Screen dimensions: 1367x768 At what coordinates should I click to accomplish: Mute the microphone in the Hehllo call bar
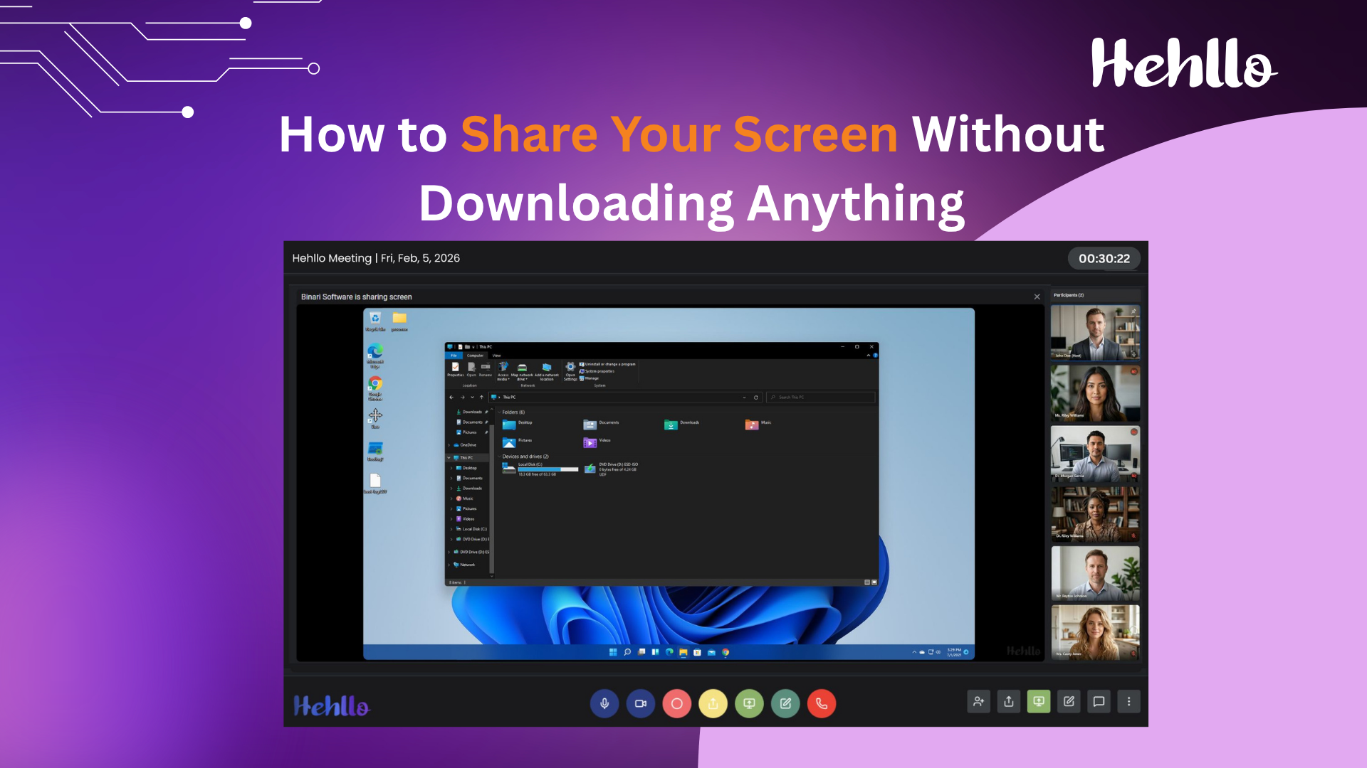604,703
